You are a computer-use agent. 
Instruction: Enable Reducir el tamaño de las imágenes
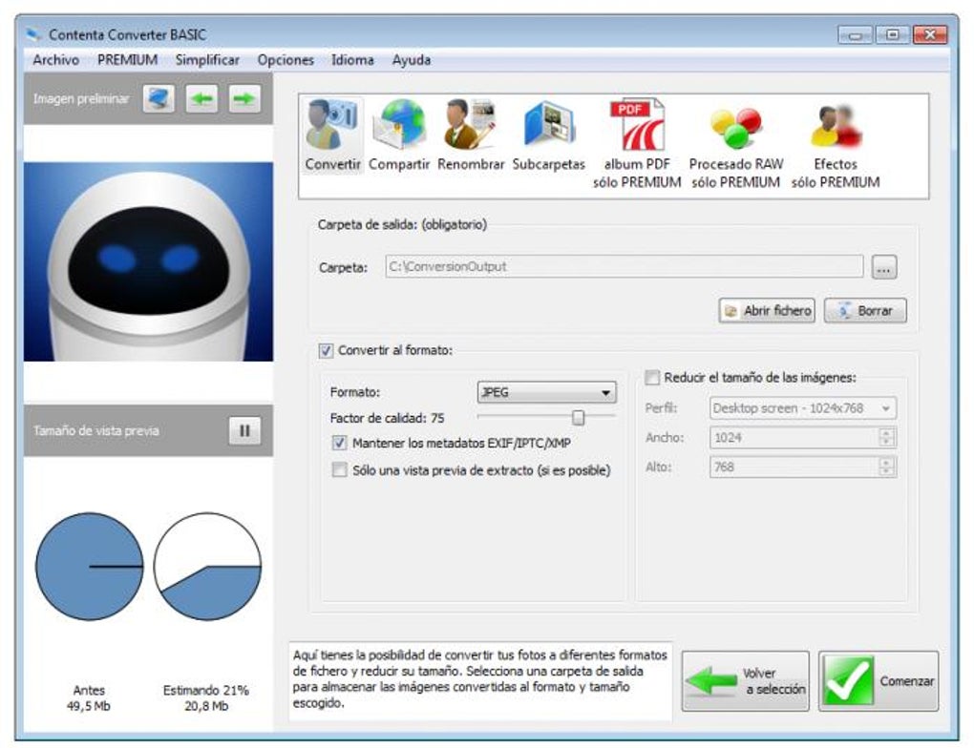pyautogui.click(x=652, y=378)
